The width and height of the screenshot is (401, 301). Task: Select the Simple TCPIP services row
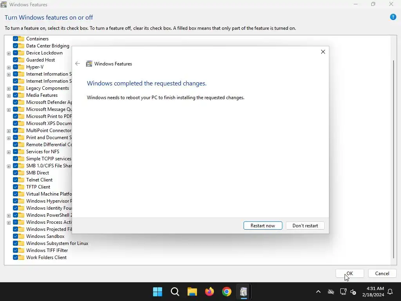[x=49, y=159]
